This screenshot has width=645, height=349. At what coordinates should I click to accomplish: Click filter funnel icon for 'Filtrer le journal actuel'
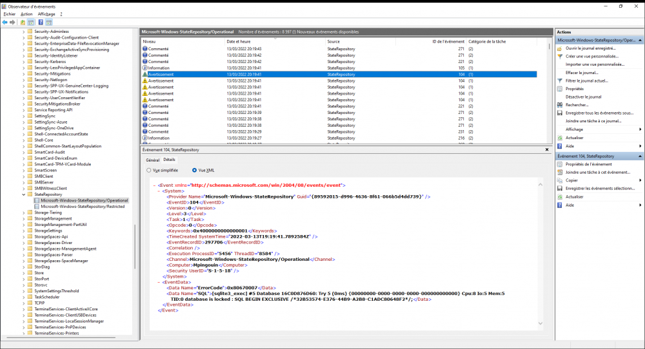coord(560,80)
